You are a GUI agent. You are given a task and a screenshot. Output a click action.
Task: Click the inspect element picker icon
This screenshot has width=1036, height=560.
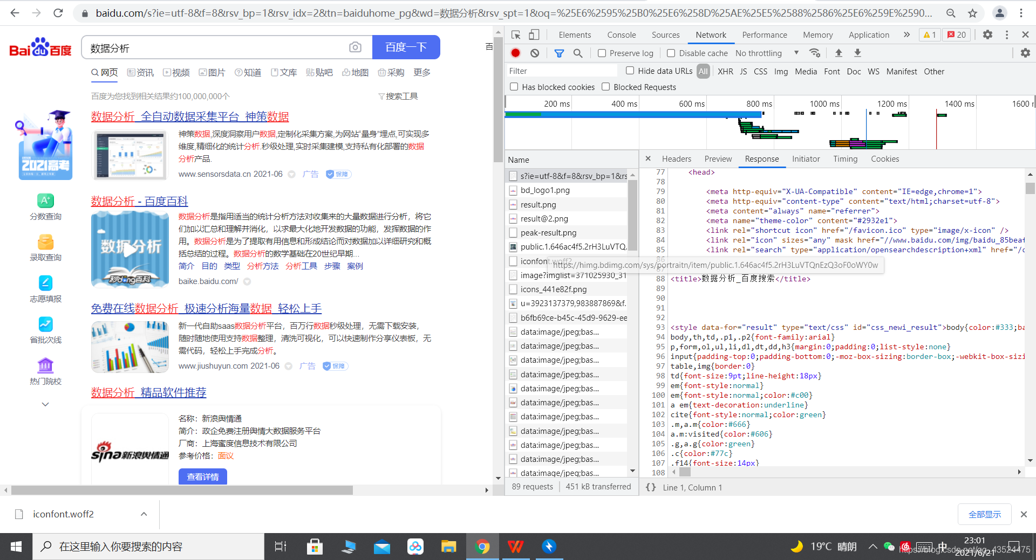click(516, 34)
